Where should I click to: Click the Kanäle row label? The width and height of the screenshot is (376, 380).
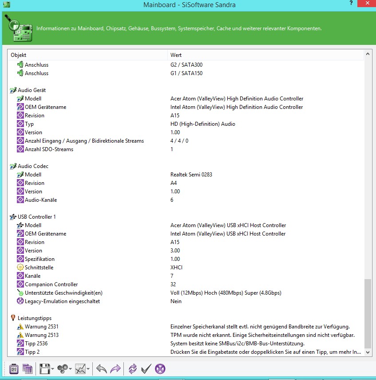33,276
